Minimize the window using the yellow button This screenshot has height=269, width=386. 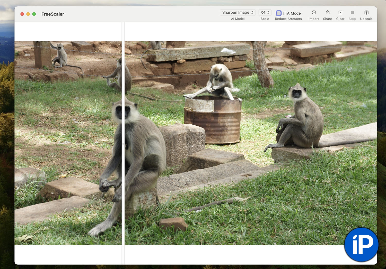click(28, 14)
